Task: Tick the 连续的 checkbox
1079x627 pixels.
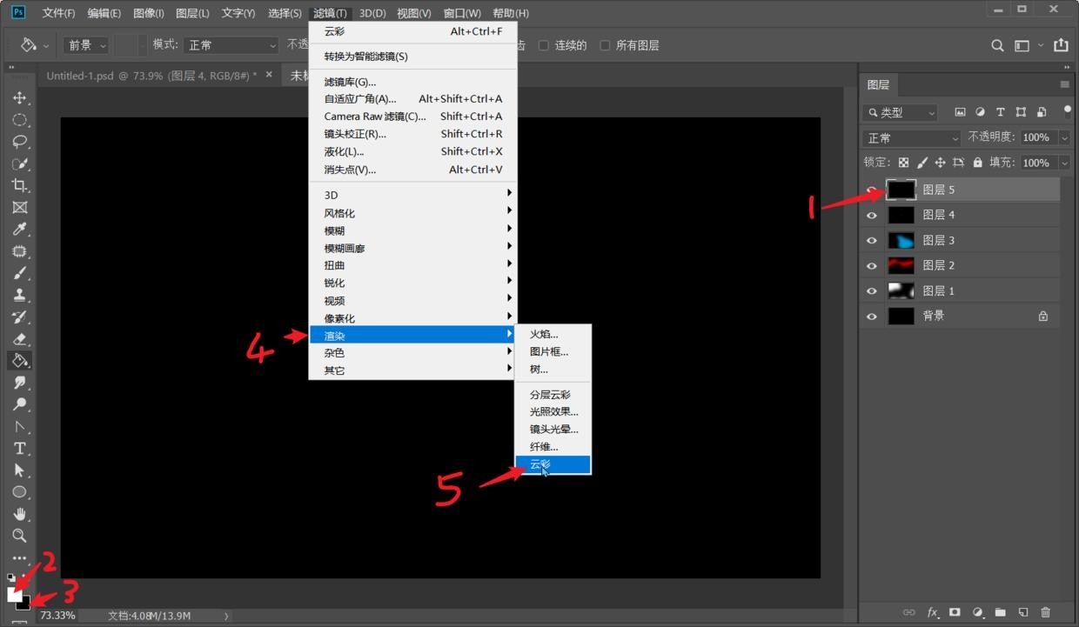Action: coord(544,45)
